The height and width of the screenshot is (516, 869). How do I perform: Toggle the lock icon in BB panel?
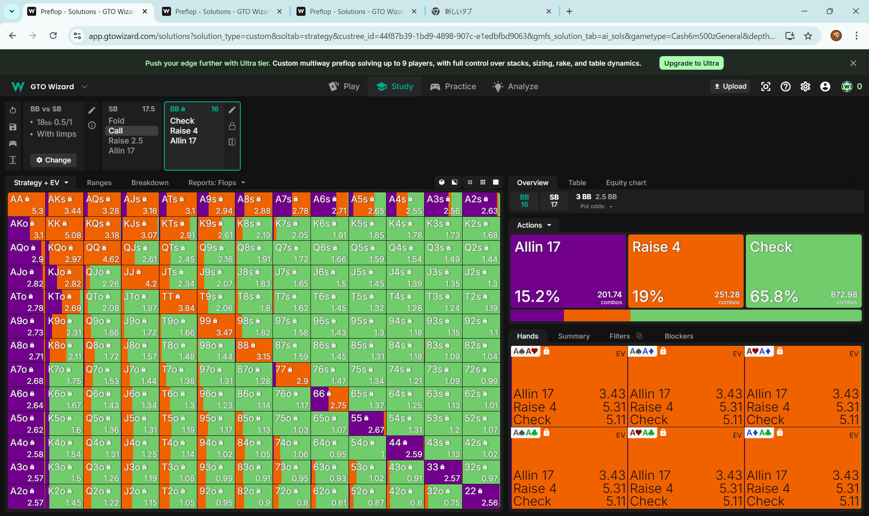click(x=232, y=126)
